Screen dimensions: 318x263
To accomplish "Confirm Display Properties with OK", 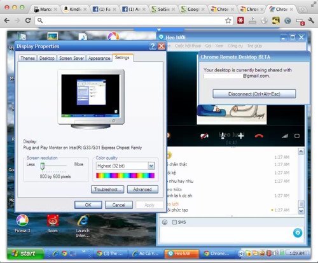I will pyautogui.click(x=88, y=205).
